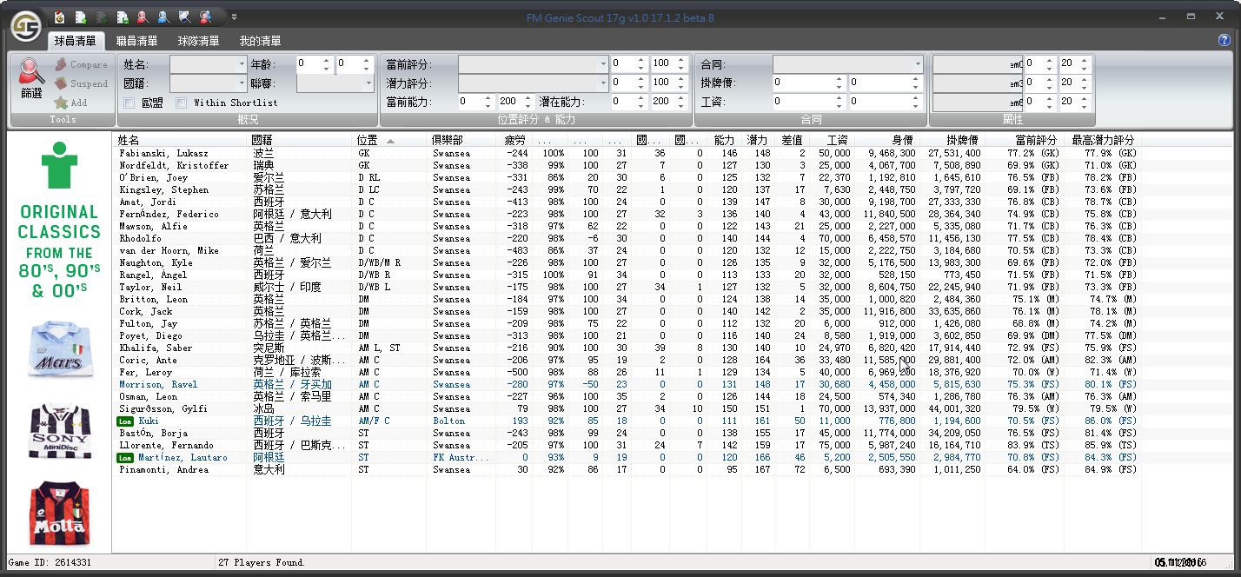
Task: Sort table by 位置 column header
Action: [x=374, y=140]
